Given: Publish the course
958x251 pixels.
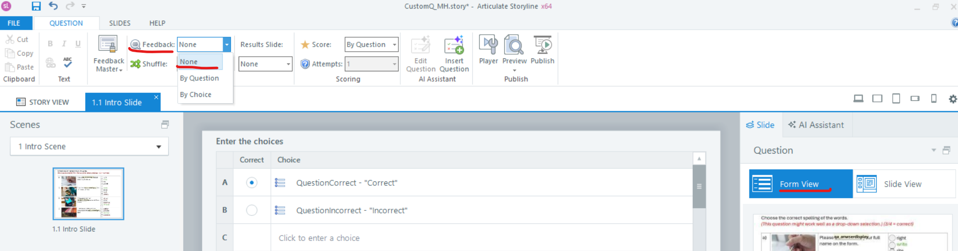Looking at the screenshot, I should [x=543, y=49].
